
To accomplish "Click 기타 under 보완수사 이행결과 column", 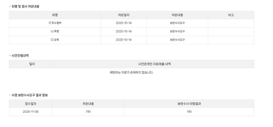I will (189, 112).
